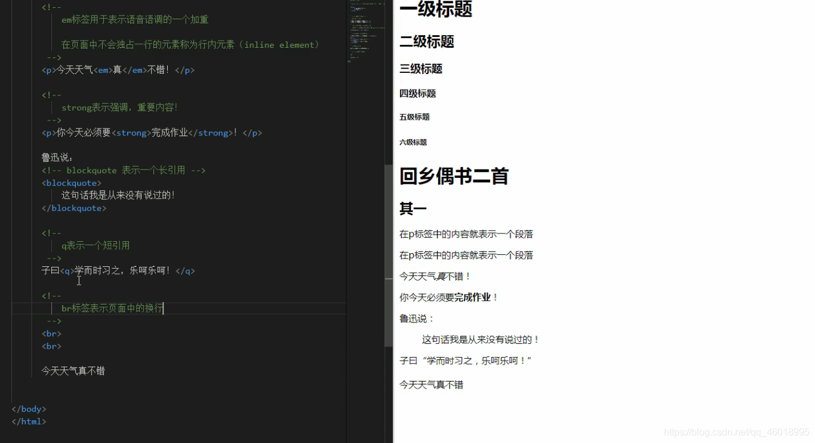Click '四级标题' heading in browser preview
Screen dimensions: 815x443
[x=417, y=94]
